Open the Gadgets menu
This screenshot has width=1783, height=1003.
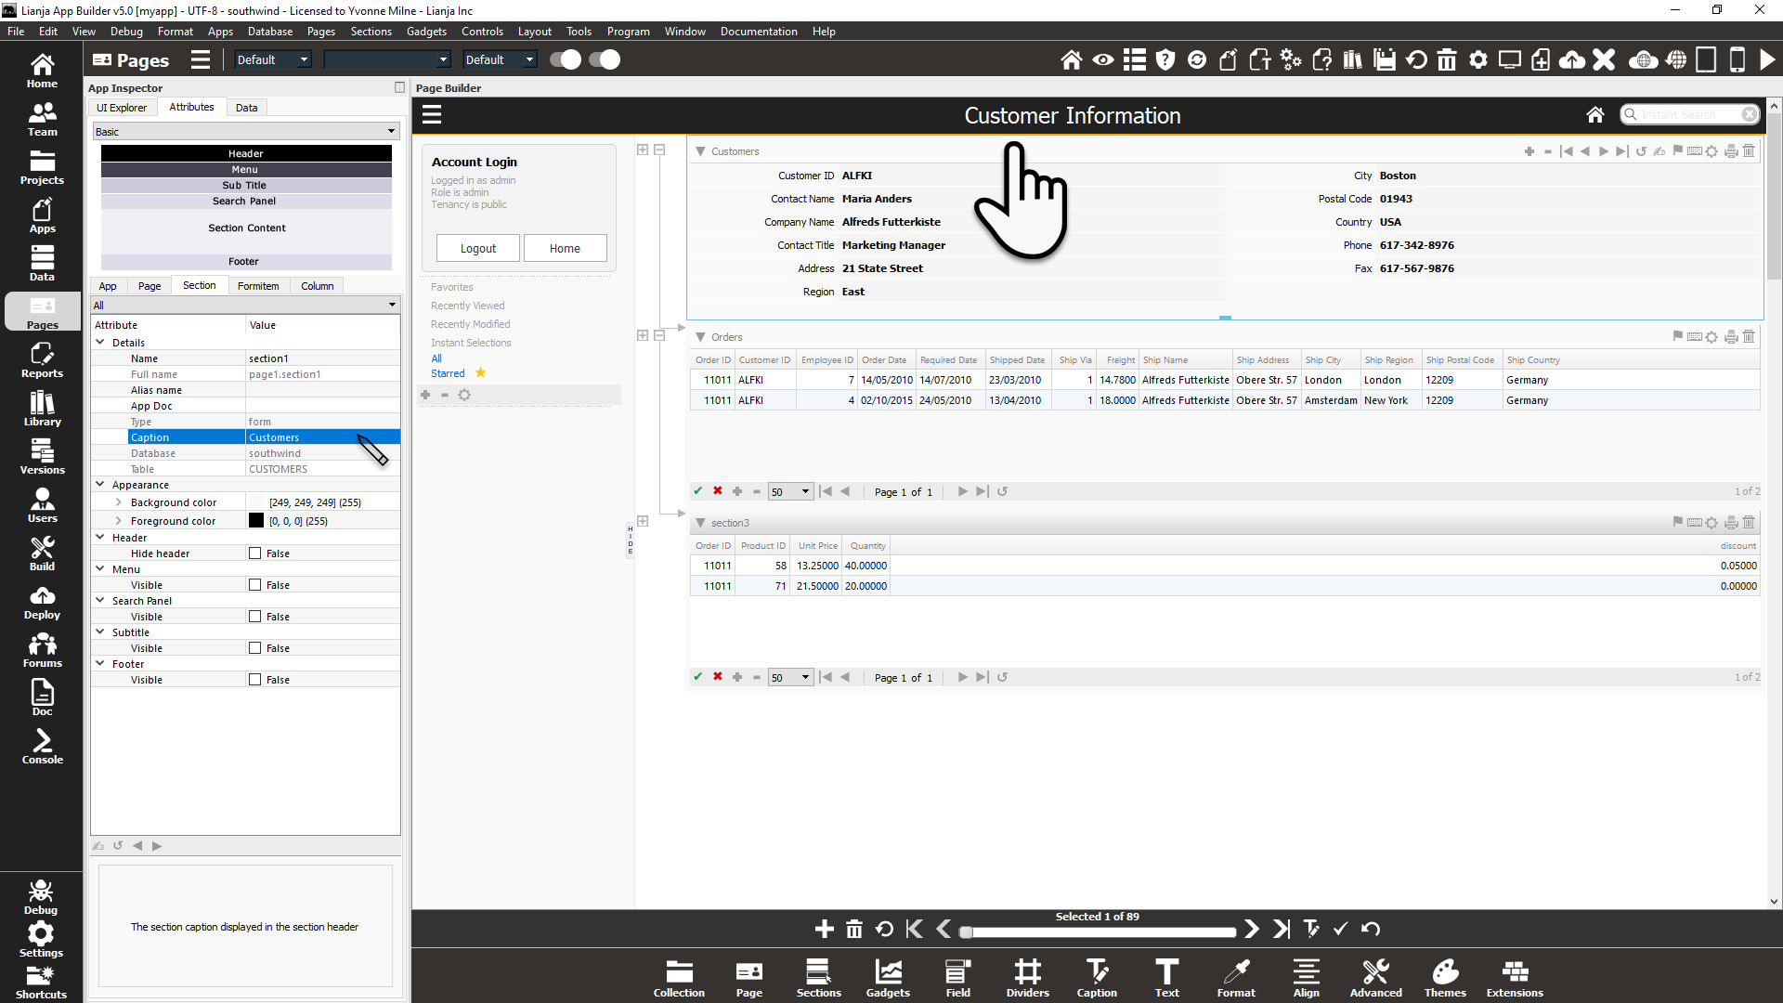426,31
